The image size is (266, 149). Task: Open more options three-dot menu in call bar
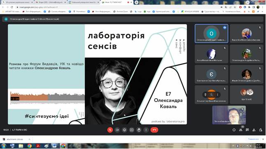pyautogui.click(x=146, y=130)
